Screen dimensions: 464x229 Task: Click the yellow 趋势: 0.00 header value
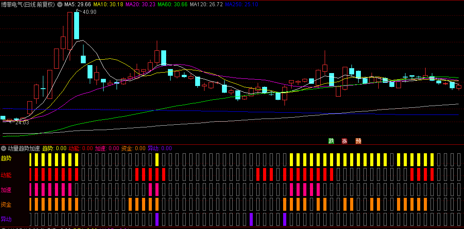(x=54, y=148)
